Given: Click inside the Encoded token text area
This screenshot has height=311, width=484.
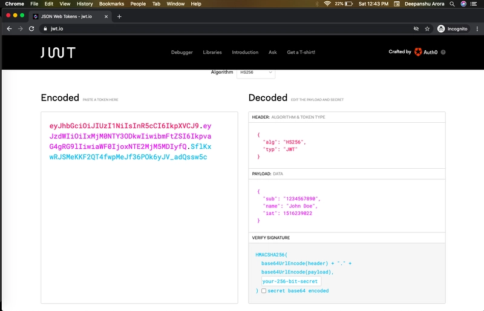Looking at the screenshot, I should coord(139,208).
